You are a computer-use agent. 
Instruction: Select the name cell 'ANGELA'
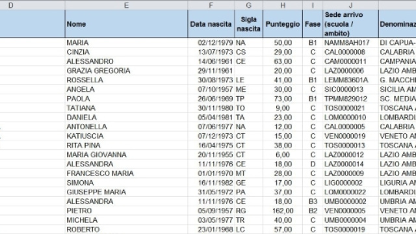coord(126,89)
